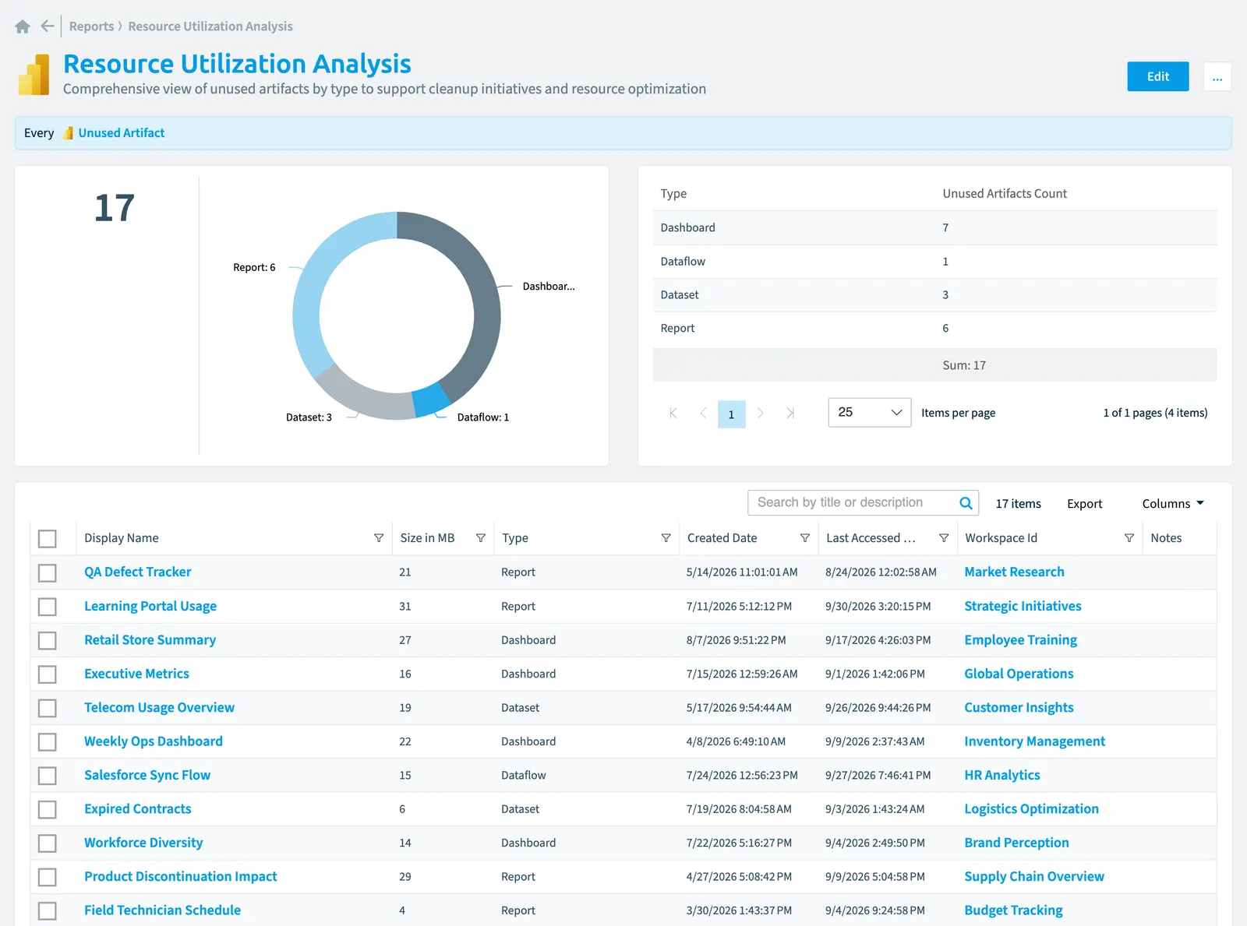Check the Retail Store Summary row checkbox

(x=48, y=641)
